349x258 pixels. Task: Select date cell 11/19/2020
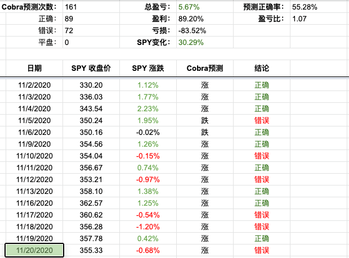(x=34, y=238)
